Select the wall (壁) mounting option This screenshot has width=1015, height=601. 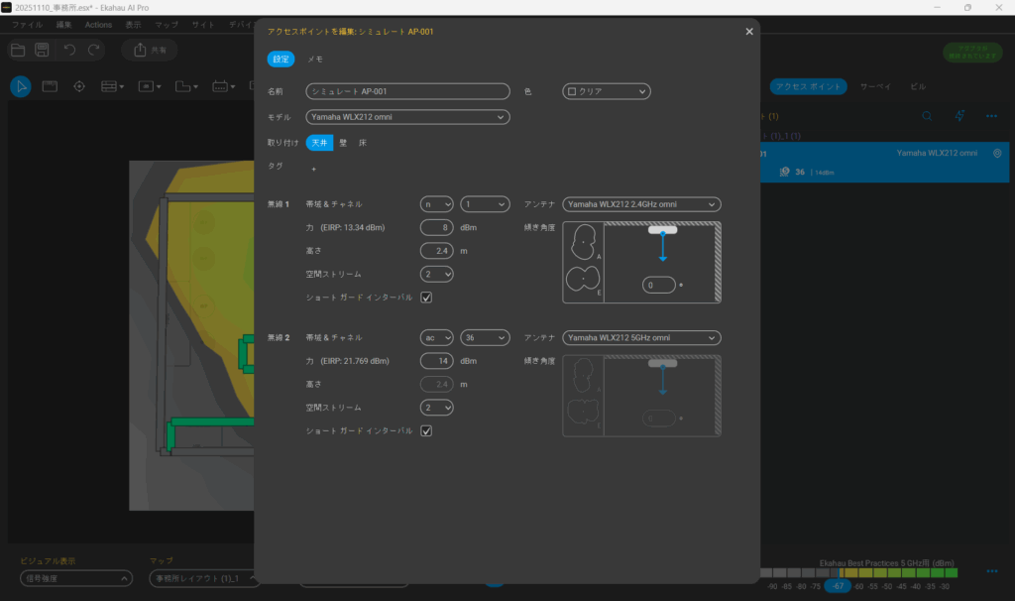tap(343, 143)
